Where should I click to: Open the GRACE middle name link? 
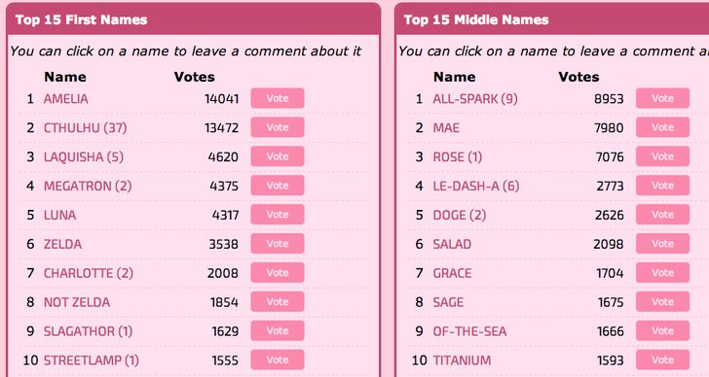453,274
